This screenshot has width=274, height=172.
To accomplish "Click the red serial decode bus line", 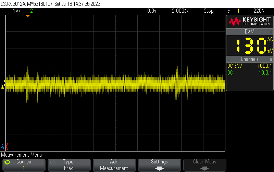I will [x=115, y=147].
